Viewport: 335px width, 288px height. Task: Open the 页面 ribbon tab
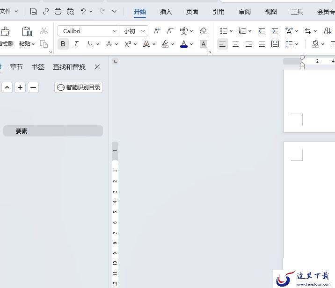(192, 12)
